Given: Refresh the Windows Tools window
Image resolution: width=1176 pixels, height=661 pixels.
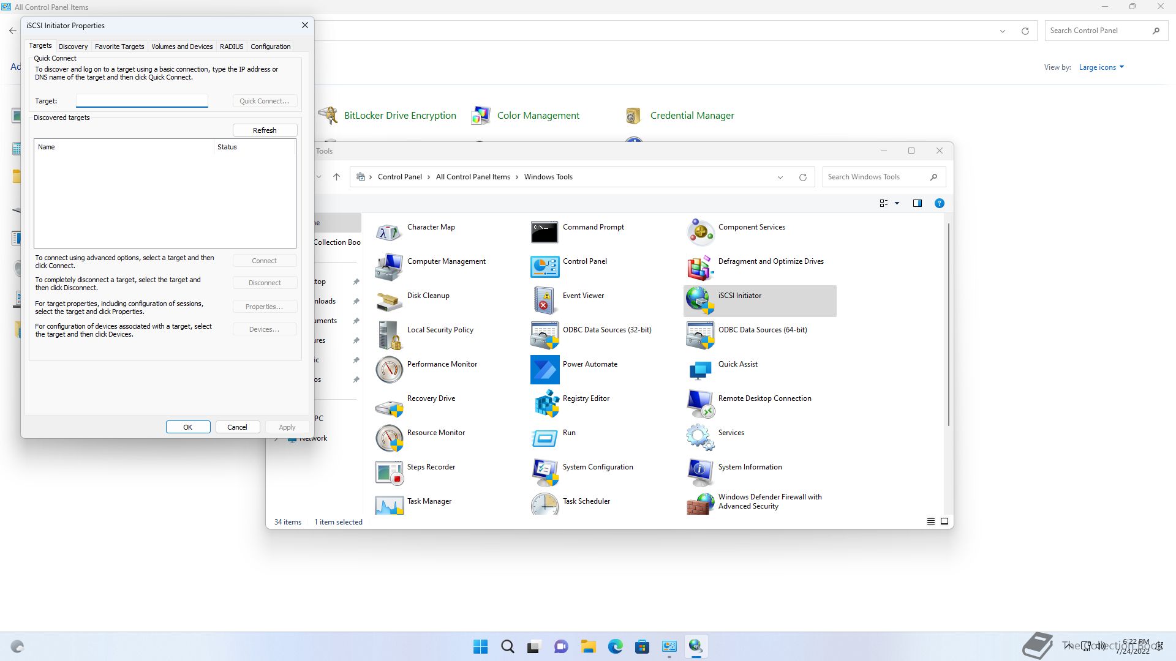Looking at the screenshot, I should [x=802, y=177].
